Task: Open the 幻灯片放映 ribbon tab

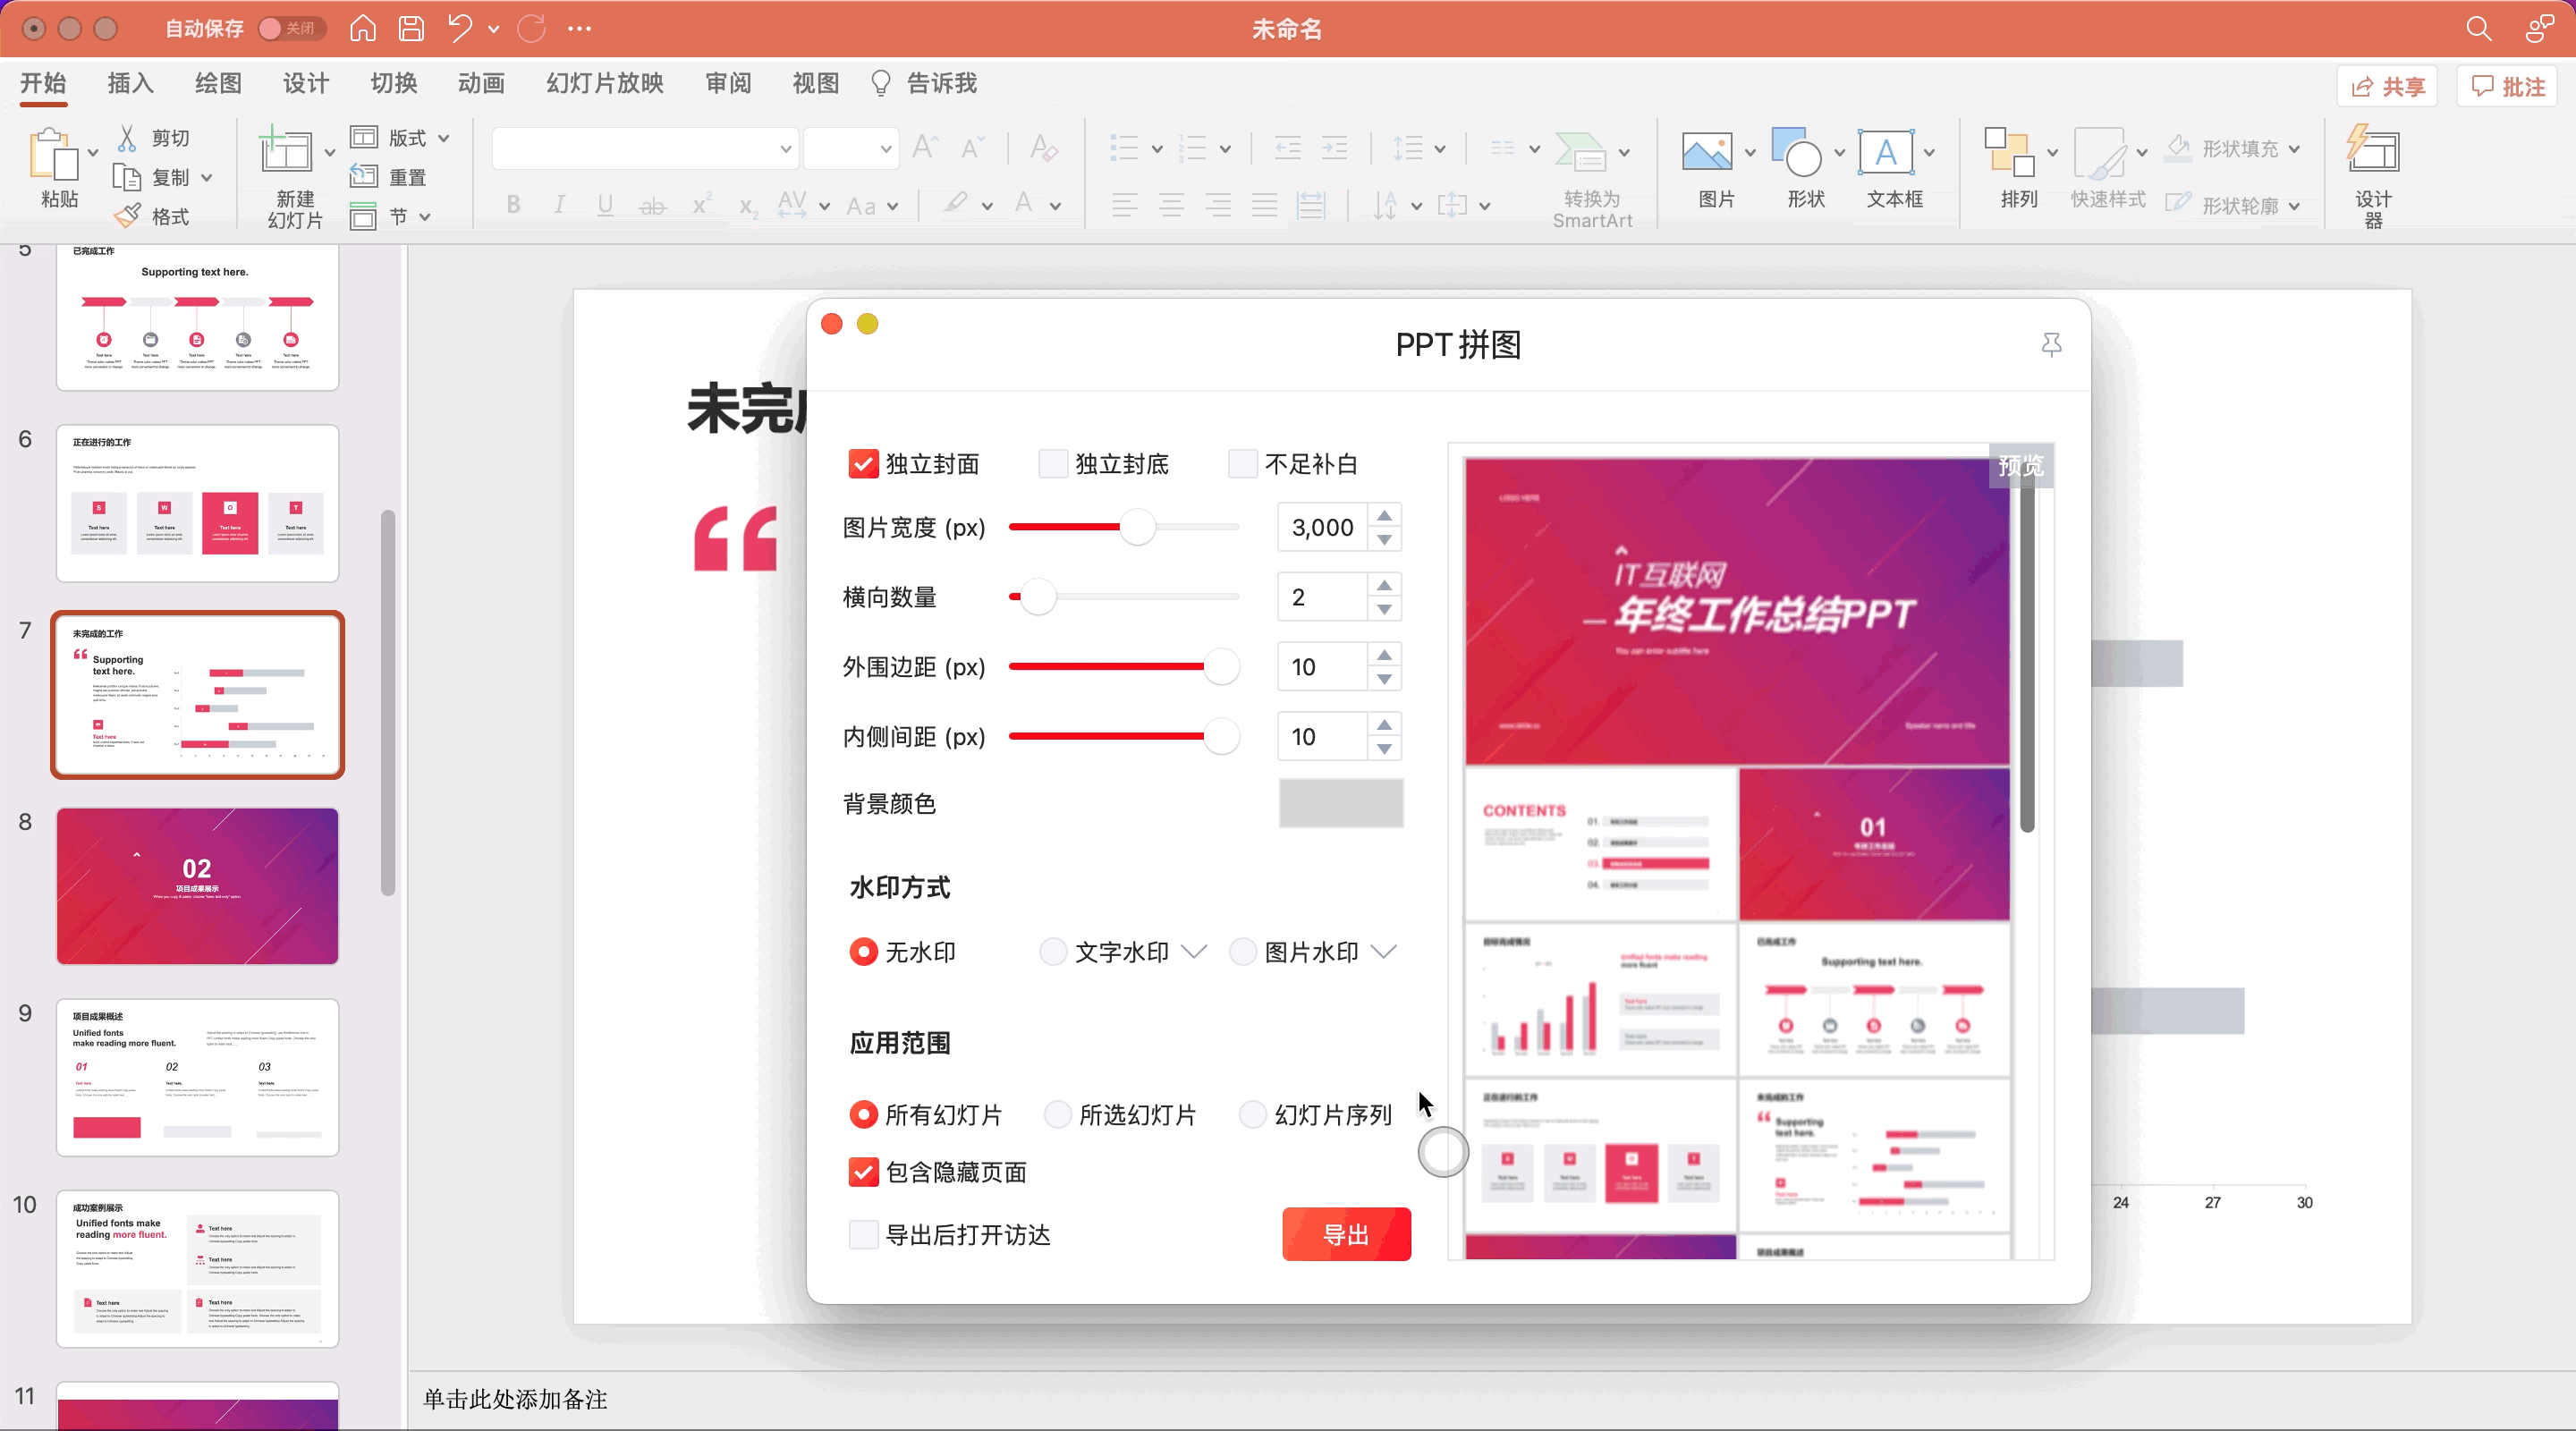Action: 605,83
